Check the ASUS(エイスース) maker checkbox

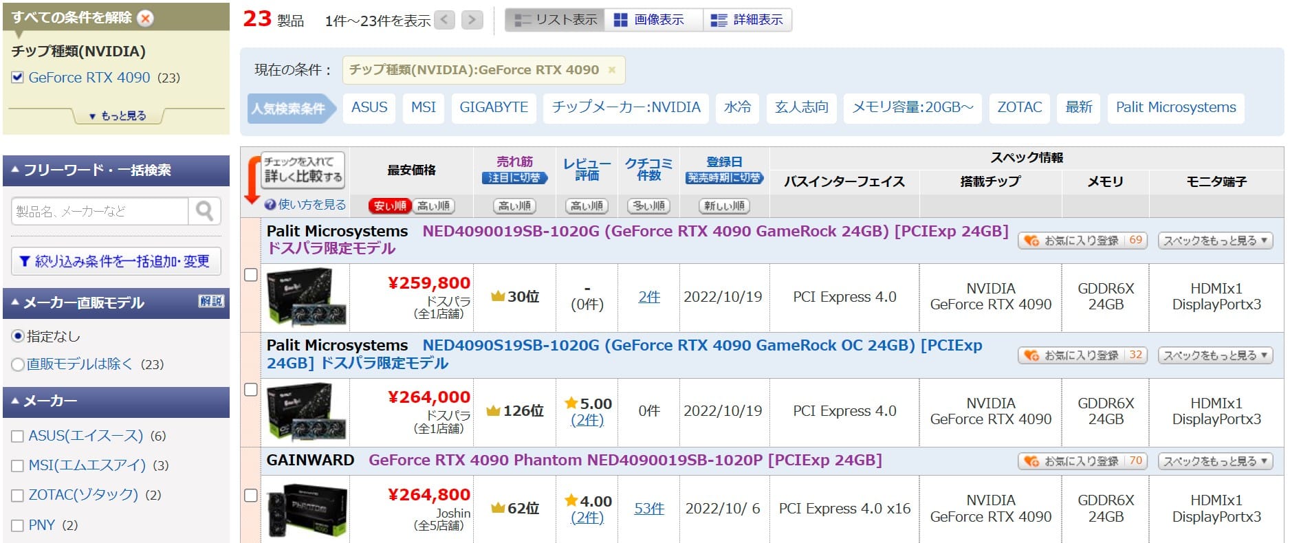click(x=18, y=436)
